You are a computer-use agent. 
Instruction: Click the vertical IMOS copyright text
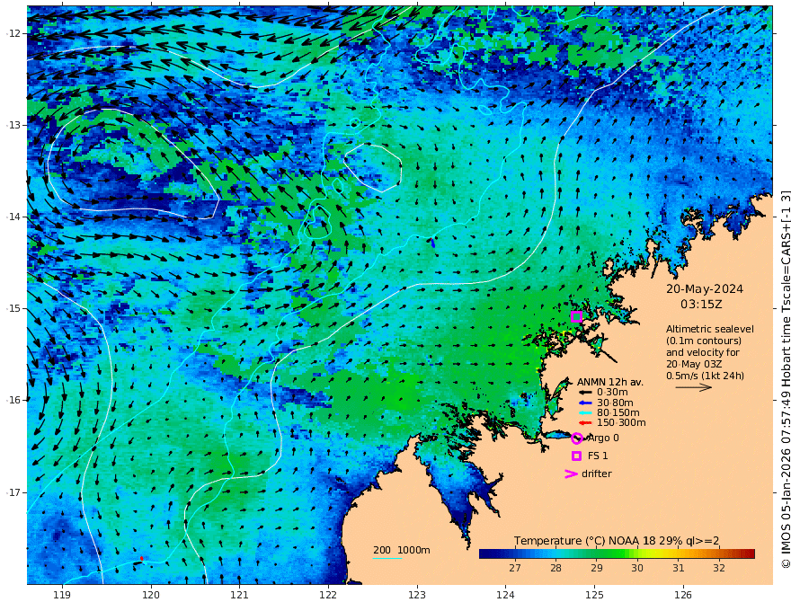pos(786,379)
